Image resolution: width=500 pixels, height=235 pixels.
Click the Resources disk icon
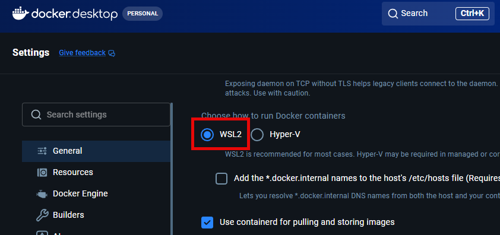pos(42,173)
